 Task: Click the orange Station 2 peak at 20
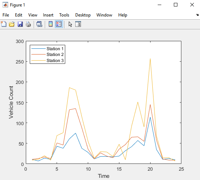(150, 105)
